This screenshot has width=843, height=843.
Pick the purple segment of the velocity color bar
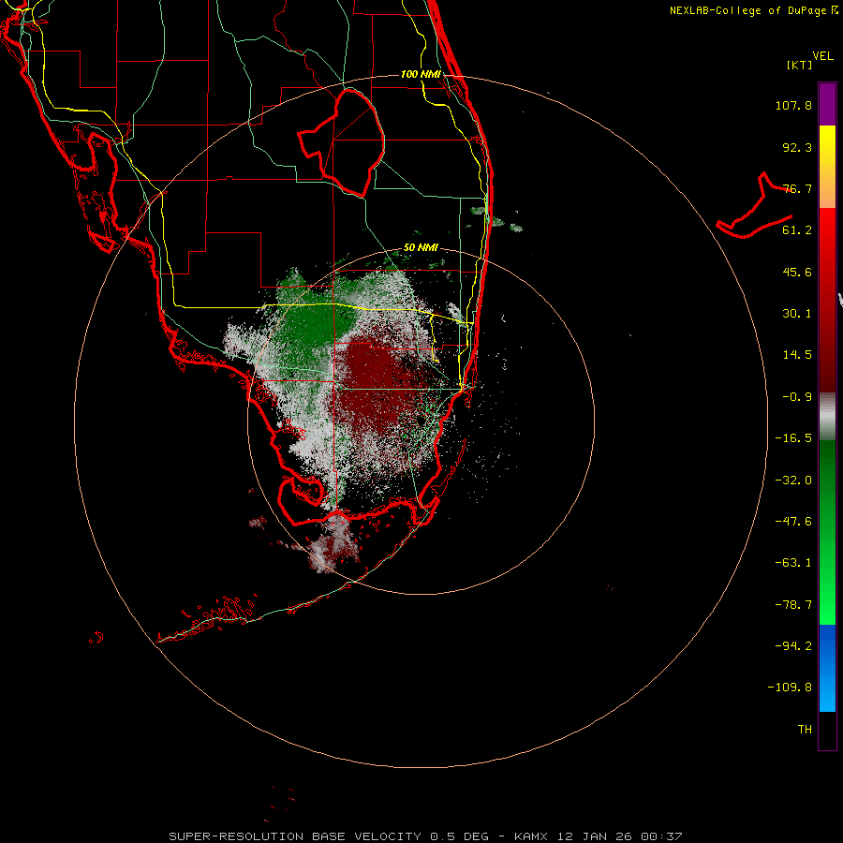[827, 104]
